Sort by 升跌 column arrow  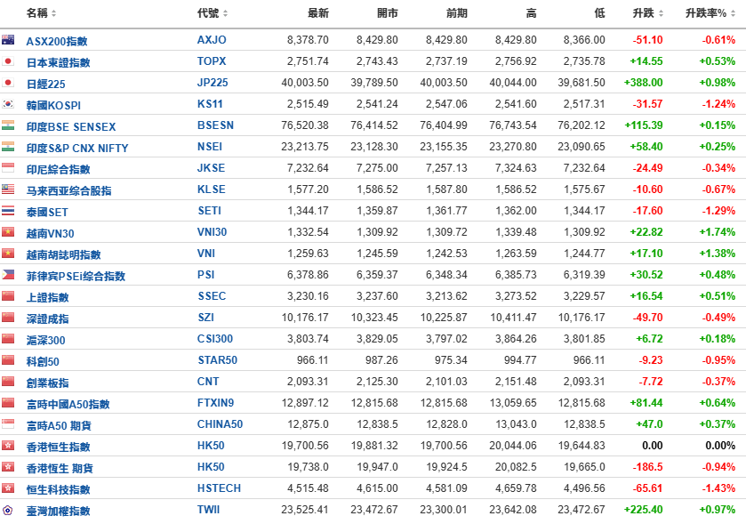click(661, 13)
